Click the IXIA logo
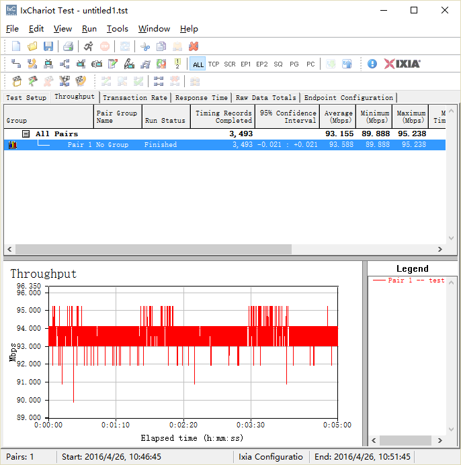 [402, 64]
